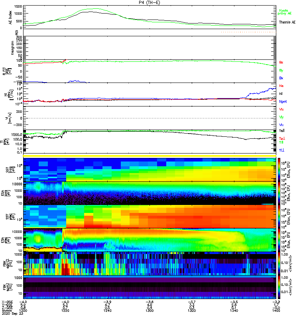Click the ESA electrons panel color bar
This screenshot has height=319, width=299.
(279, 240)
